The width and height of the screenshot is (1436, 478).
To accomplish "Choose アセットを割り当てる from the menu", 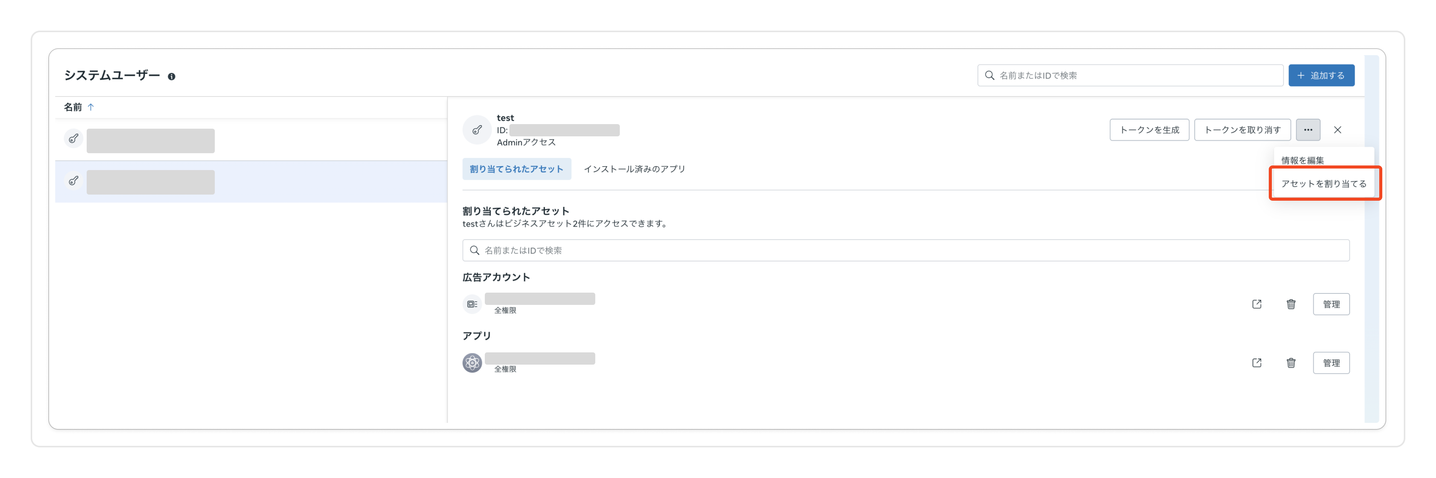I will click(1324, 183).
